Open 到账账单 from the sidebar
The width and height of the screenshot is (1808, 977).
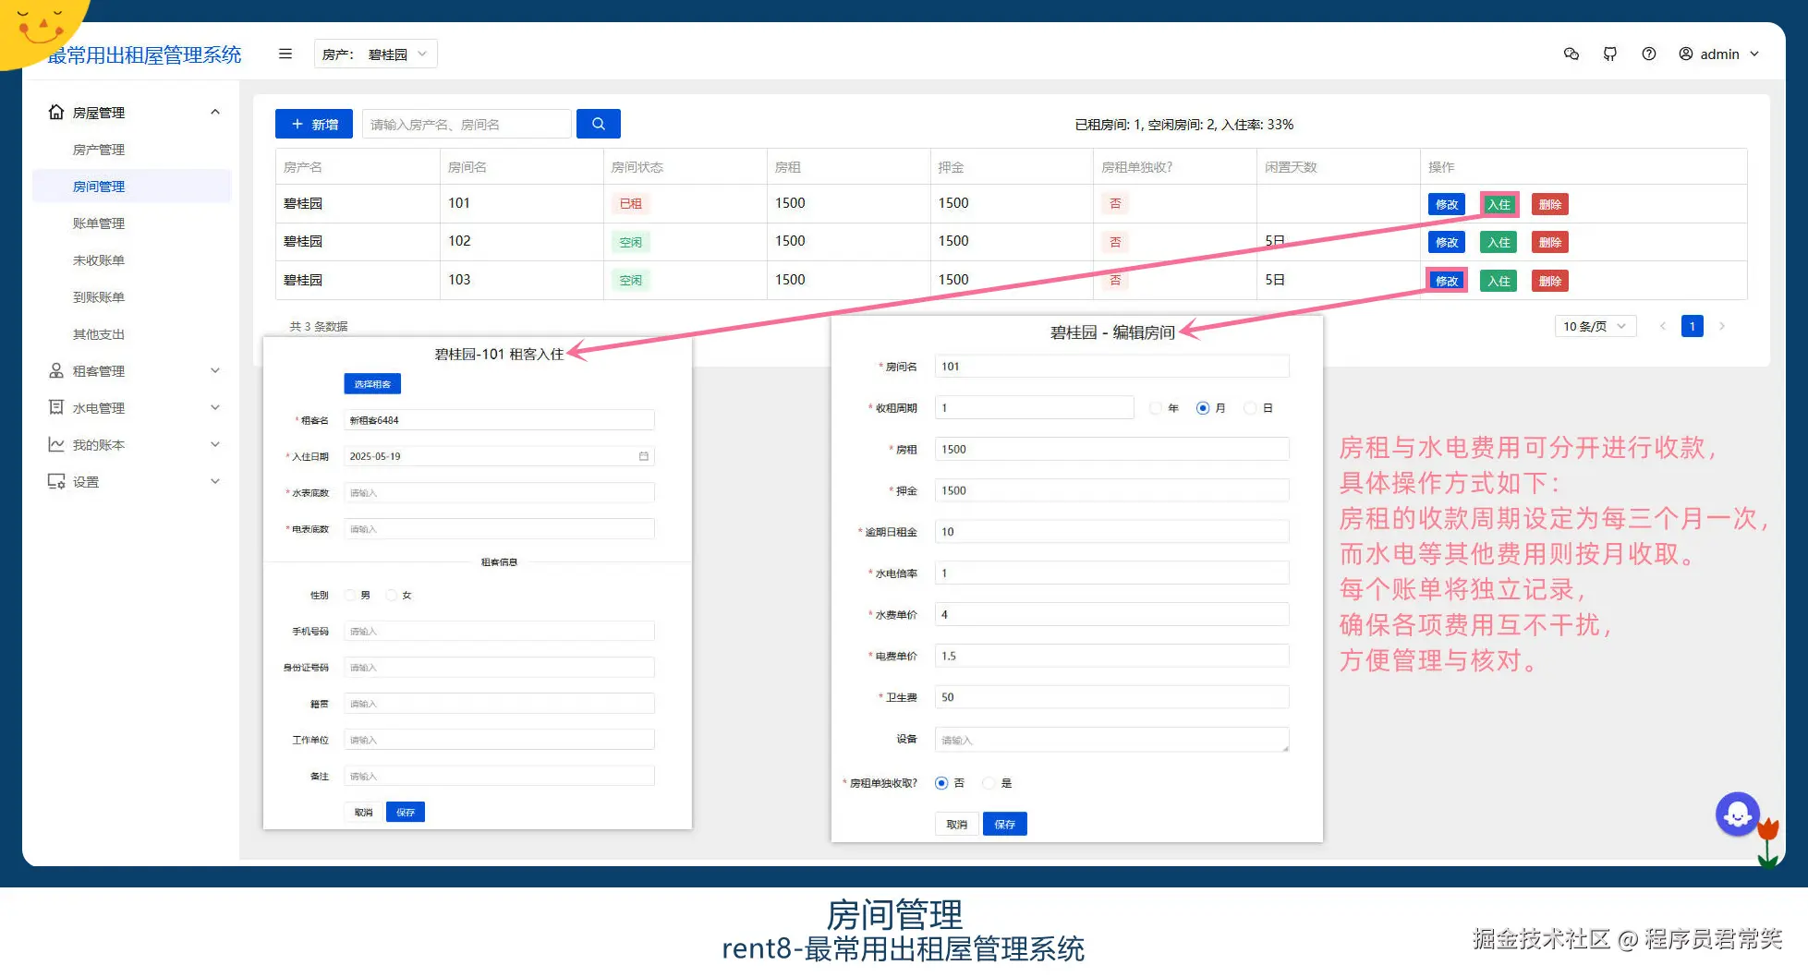(x=100, y=296)
